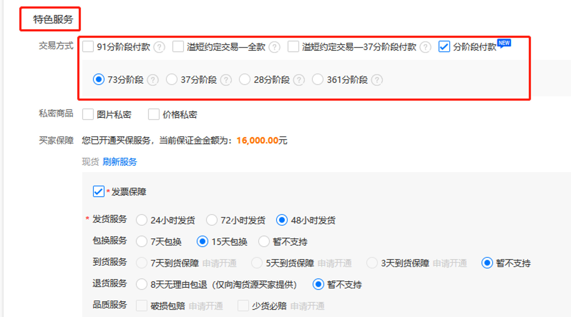The width and height of the screenshot is (571, 317).
Task: Open help tooltip for 37分阶段
Action: click(x=226, y=80)
